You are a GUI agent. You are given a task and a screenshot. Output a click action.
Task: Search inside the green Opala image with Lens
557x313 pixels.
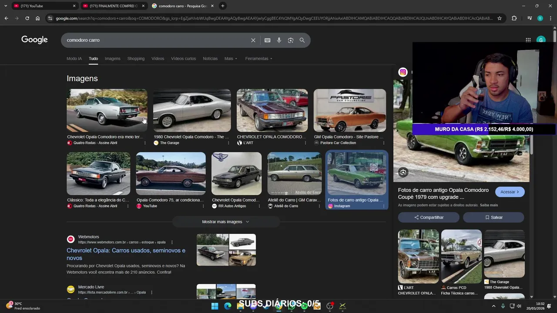tap(403, 173)
